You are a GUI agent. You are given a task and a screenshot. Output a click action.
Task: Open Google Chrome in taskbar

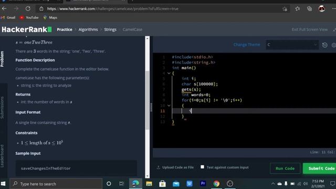click(216, 184)
